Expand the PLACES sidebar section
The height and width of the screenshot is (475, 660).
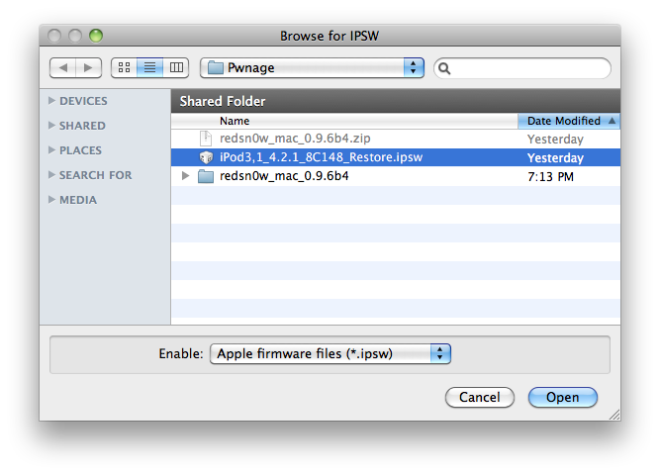51,149
